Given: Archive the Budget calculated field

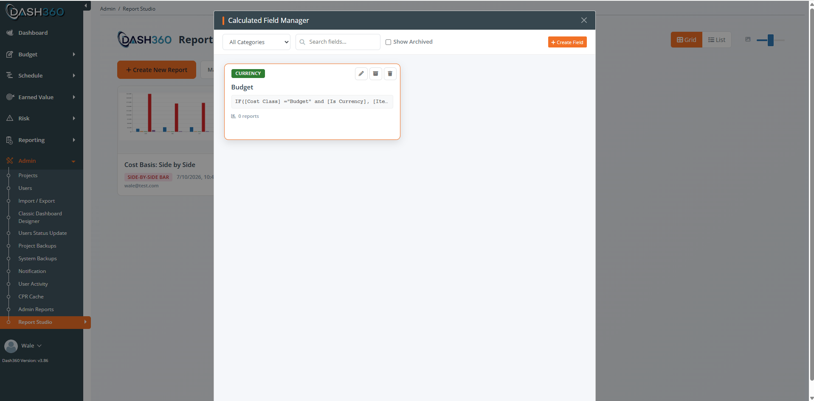Looking at the screenshot, I should tap(375, 74).
